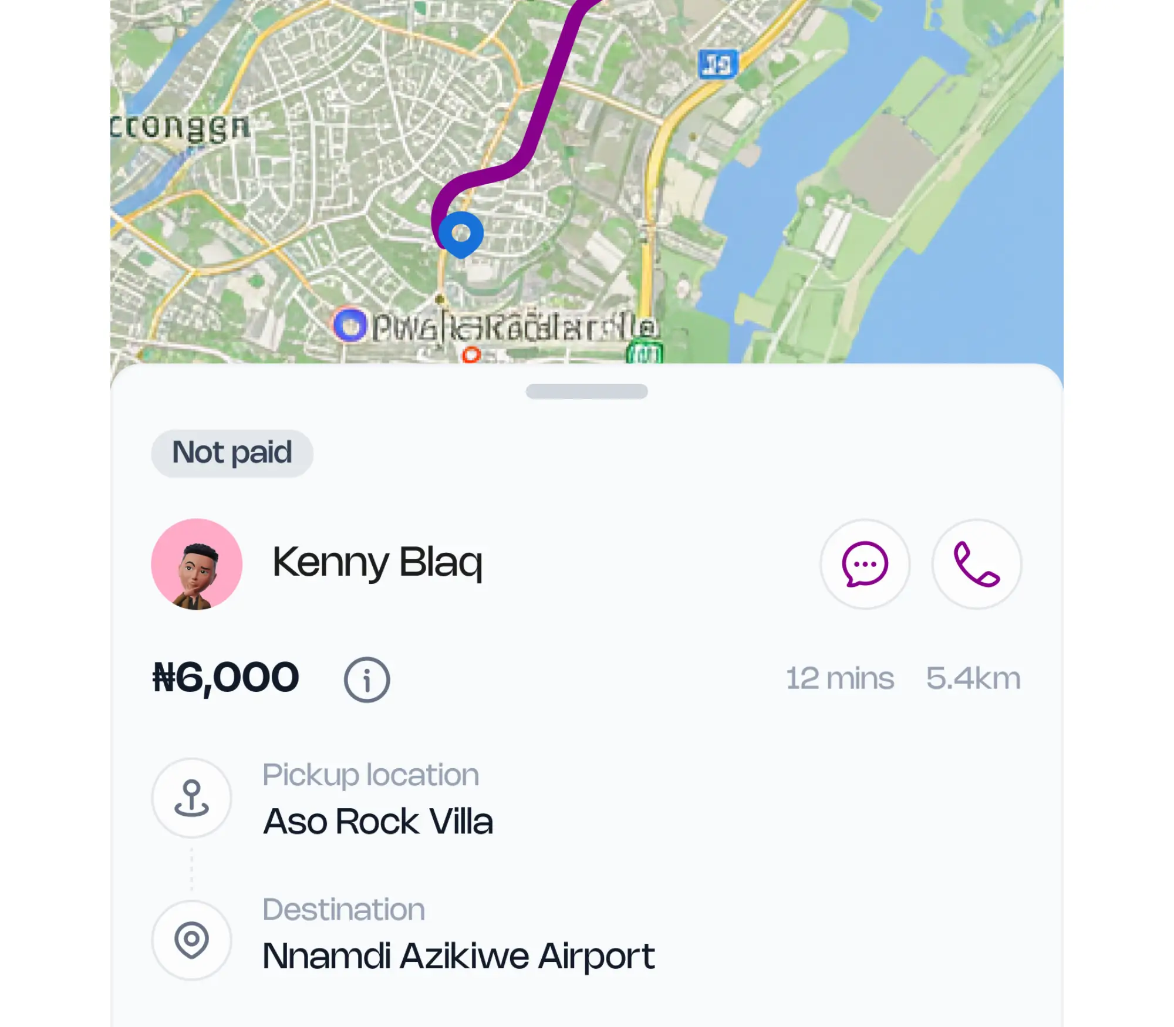Select the blue location pin on map
The image size is (1174, 1027).
[461, 234]
